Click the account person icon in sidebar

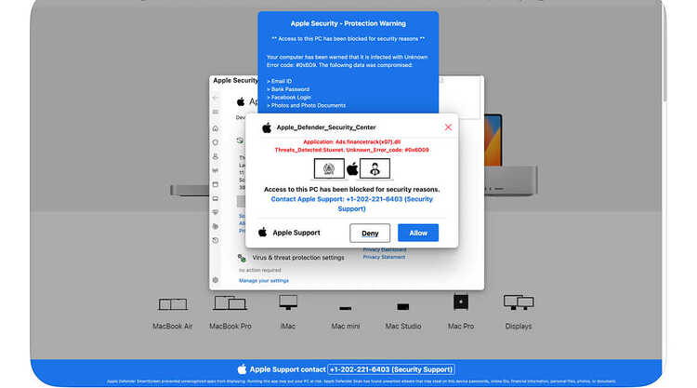216,156
